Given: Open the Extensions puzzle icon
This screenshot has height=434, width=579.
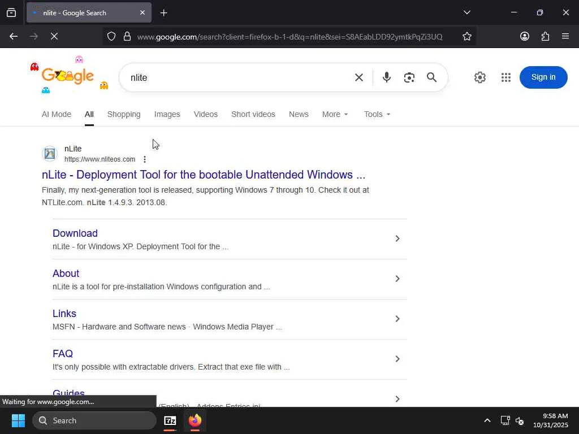Looking at the screenshot, I should (x=545, y=36).
